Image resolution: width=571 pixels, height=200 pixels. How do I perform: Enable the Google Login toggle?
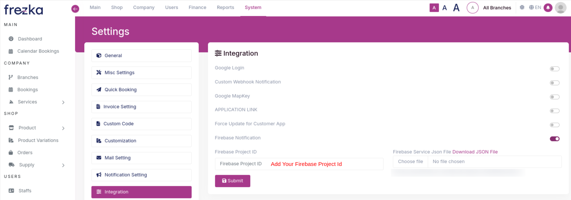555,69
